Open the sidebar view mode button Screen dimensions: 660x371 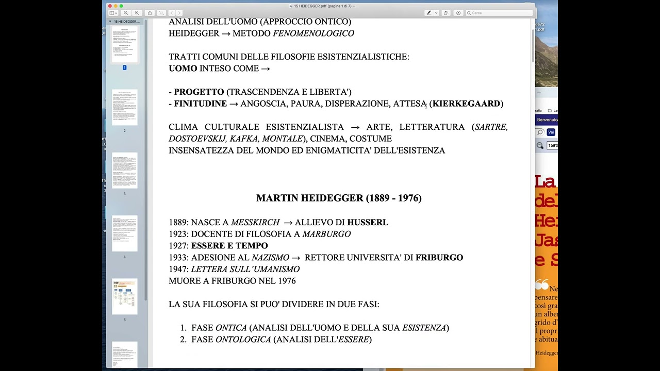click(113, 13)
